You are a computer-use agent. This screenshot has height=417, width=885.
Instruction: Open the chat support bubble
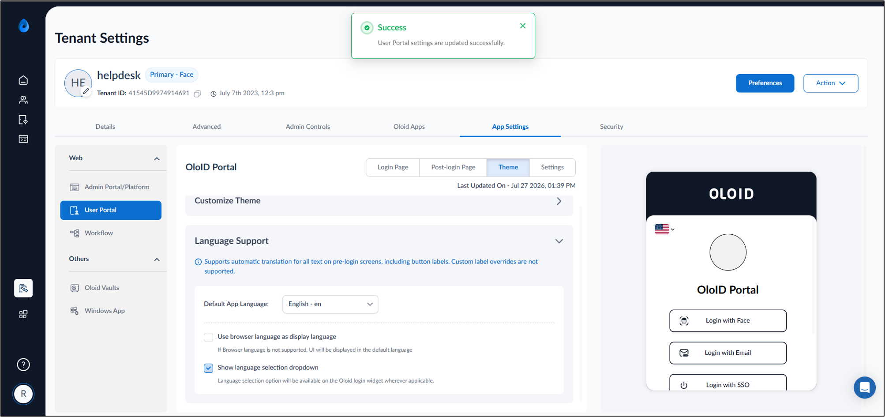point(865,387)
